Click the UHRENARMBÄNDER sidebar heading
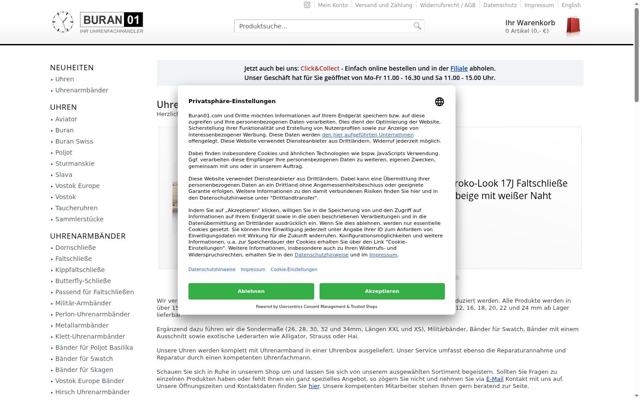 point(88,236)
